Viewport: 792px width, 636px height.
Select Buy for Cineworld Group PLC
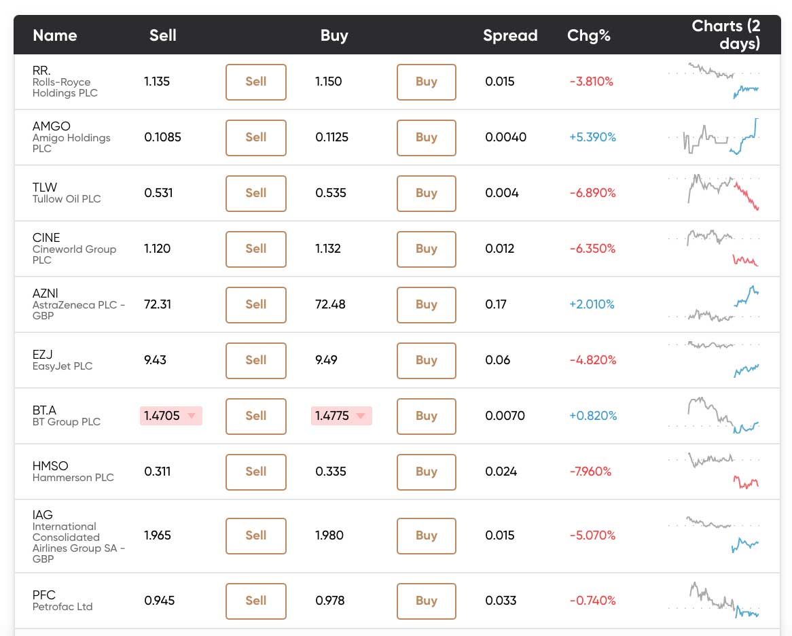tap(427, 249)
